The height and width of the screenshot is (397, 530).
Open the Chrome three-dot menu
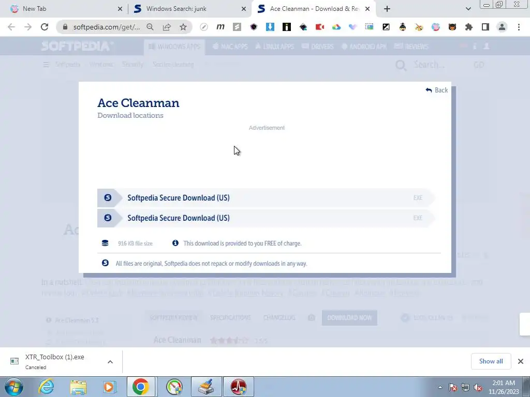[519, 27]
